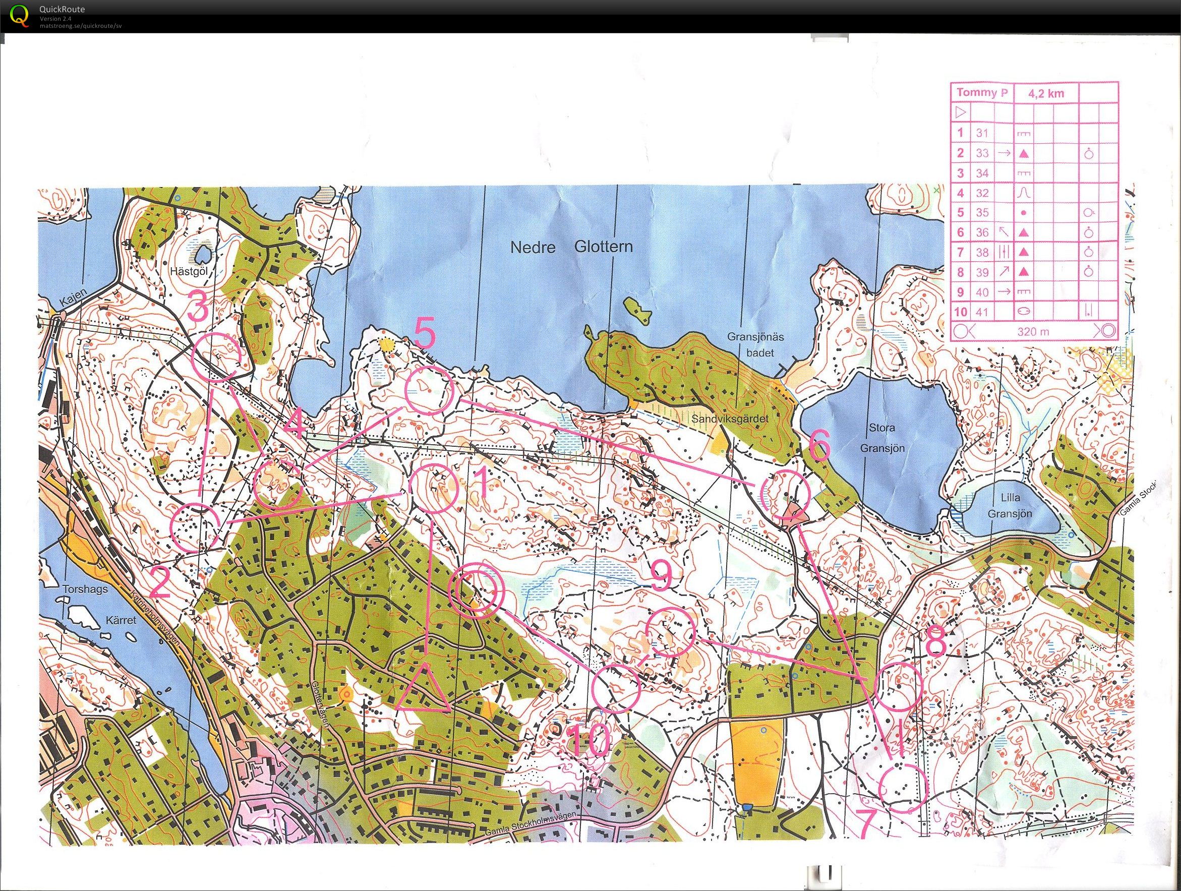Click the northeast arrow in table row 8
This screenshot has height=891, width=1181.
click(x=1005, y=272)
